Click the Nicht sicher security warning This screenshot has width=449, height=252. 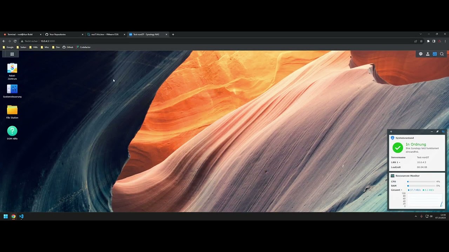coord(29,41)
